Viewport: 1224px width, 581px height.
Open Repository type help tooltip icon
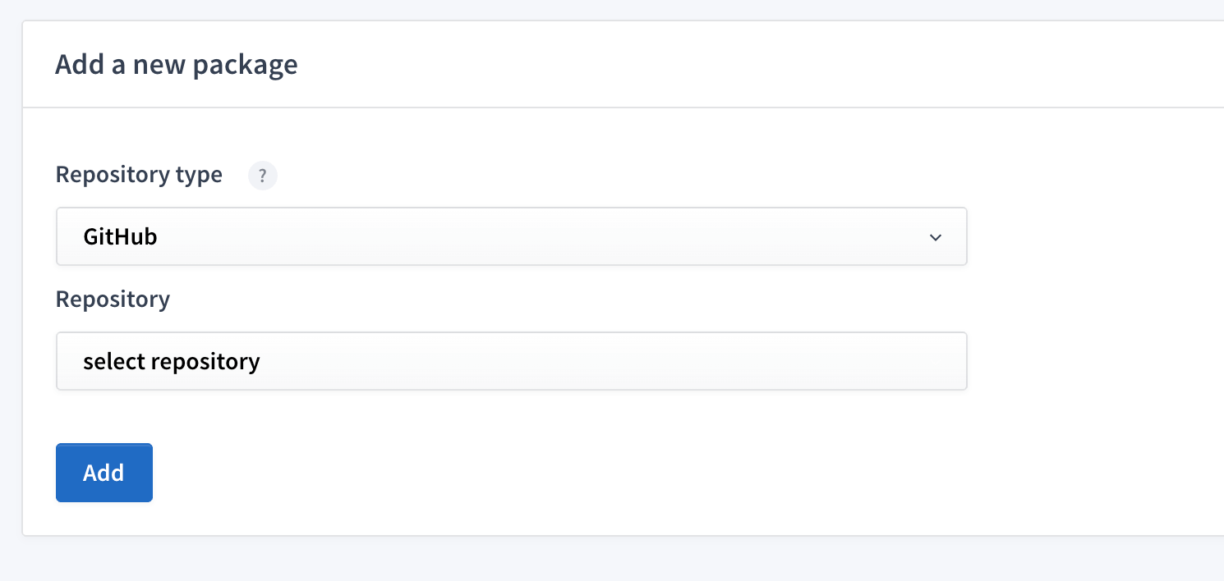(263, 176)
